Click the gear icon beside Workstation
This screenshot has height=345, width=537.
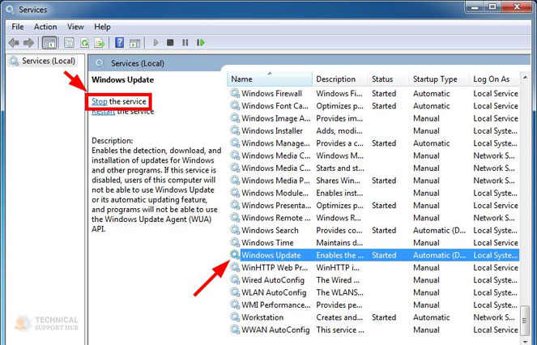(x=235, y=317)
